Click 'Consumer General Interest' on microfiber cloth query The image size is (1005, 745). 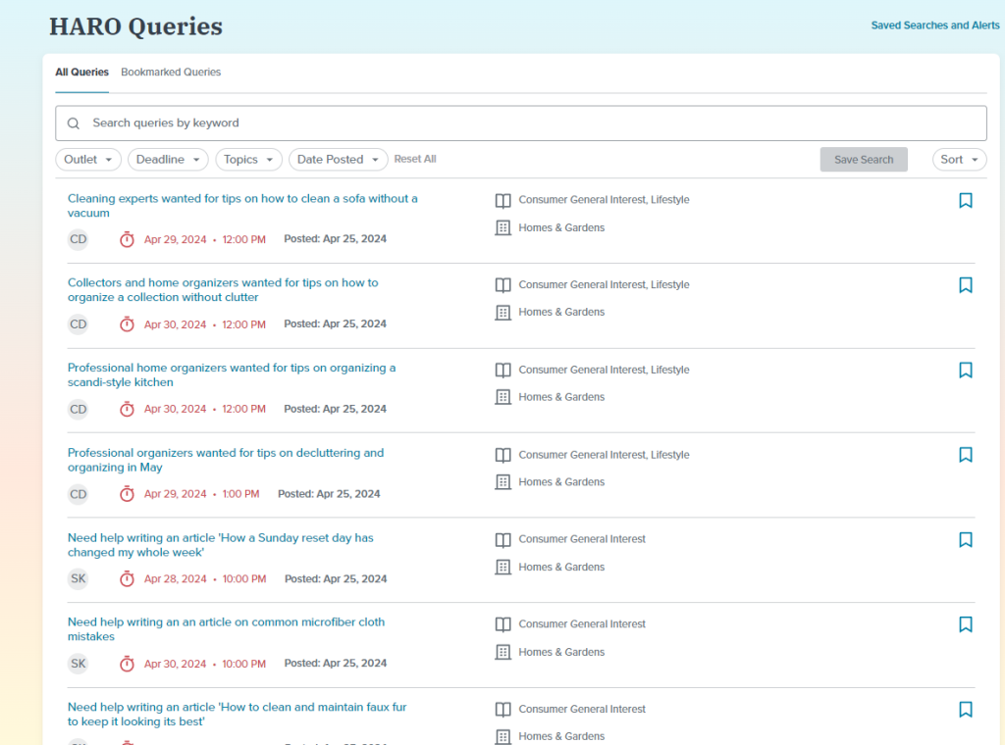pos(582,624)
